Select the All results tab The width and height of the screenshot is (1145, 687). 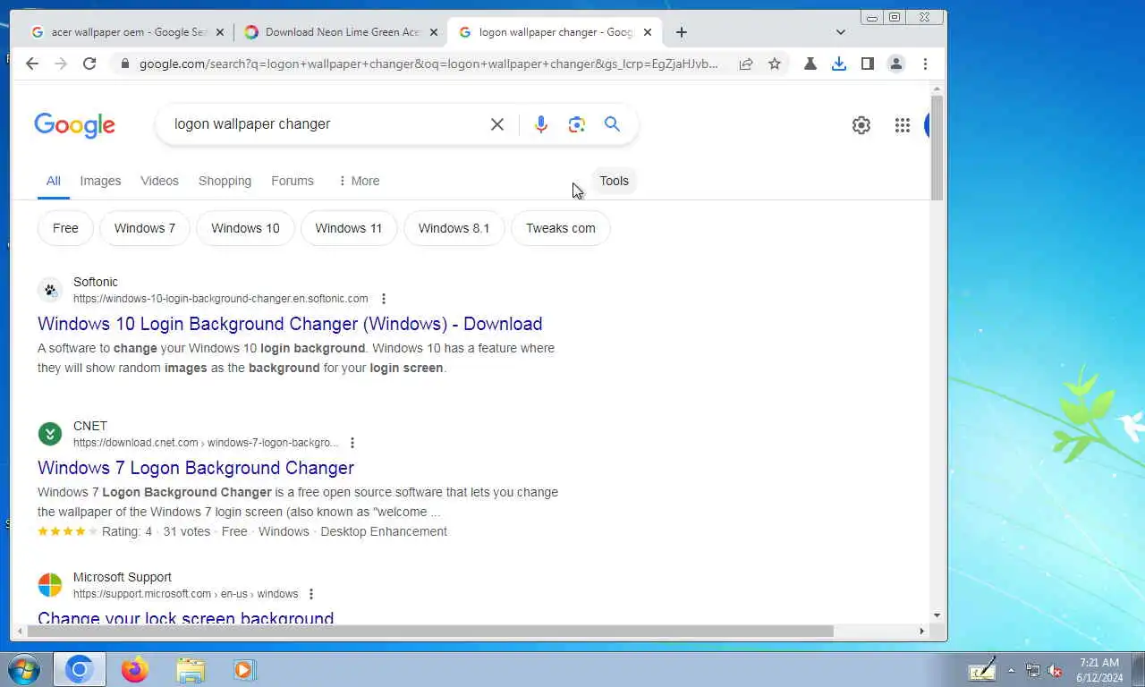[54, 181]
